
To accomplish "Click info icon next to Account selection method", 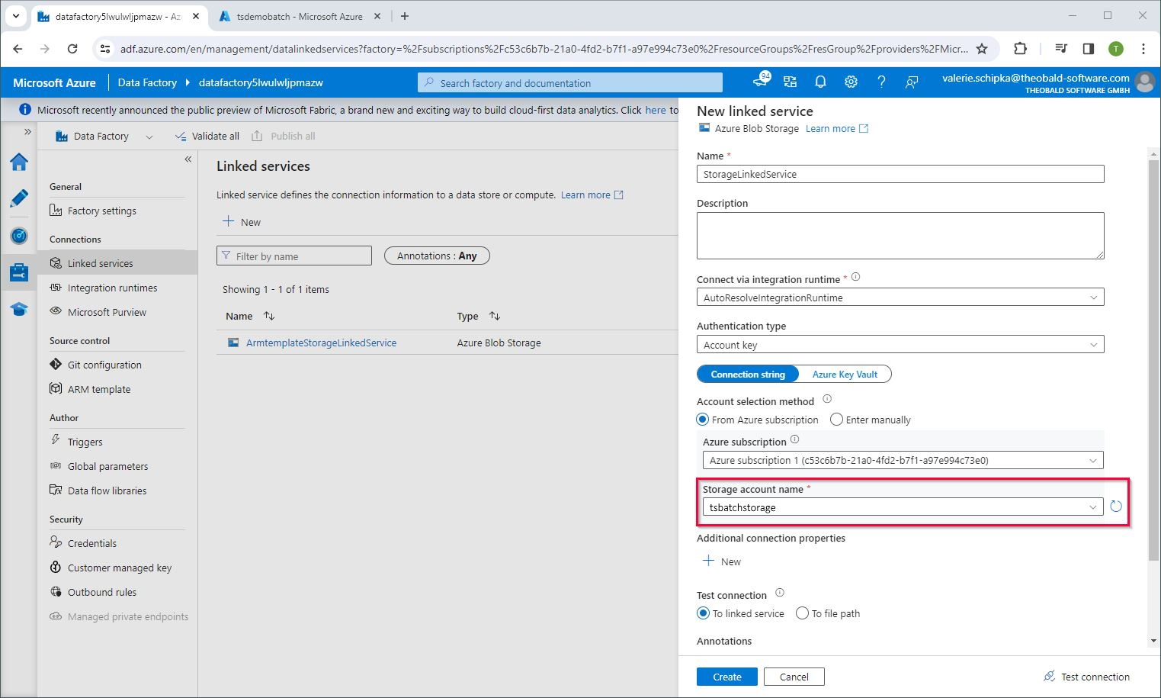I will point(827,399).
